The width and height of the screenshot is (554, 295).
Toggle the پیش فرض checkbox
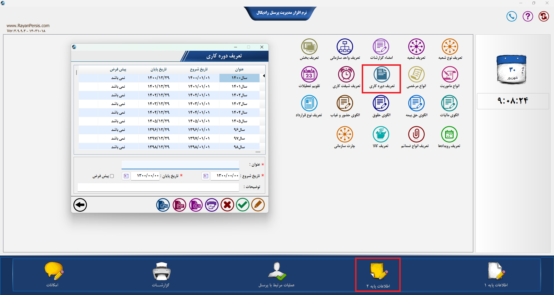coord(112,176)
